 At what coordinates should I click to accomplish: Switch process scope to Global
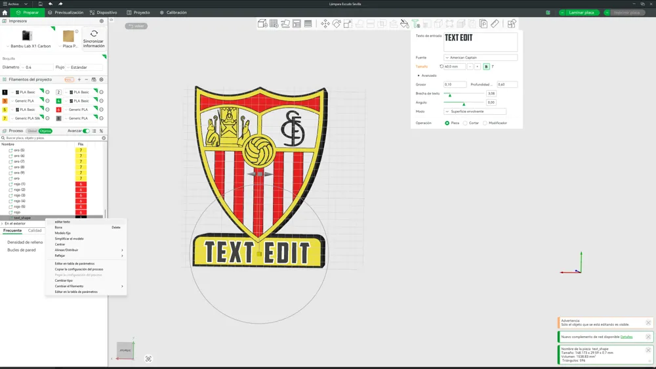pos(32,131)
